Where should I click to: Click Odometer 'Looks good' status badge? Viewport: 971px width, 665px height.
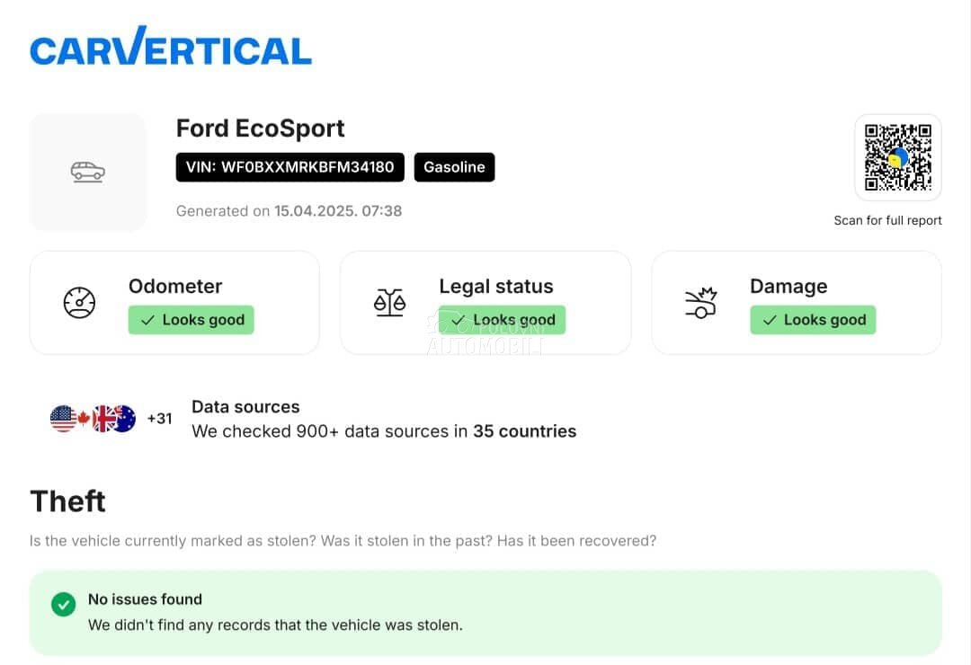pyautogui.click(x=192, y=320)
